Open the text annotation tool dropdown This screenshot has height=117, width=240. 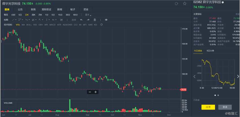click(x=54, y=20)
